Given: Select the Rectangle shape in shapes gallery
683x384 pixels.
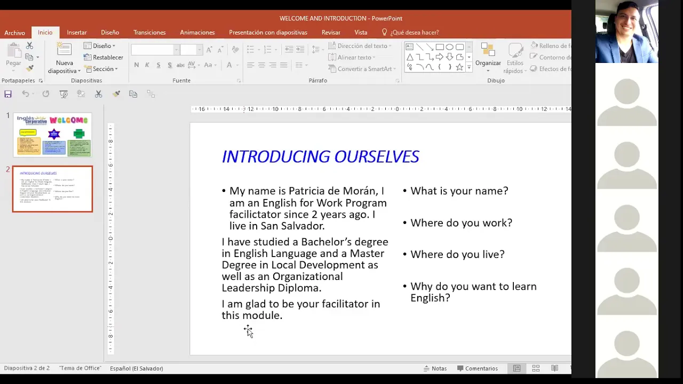Looking at the screenshot, I should coord(440,47).
